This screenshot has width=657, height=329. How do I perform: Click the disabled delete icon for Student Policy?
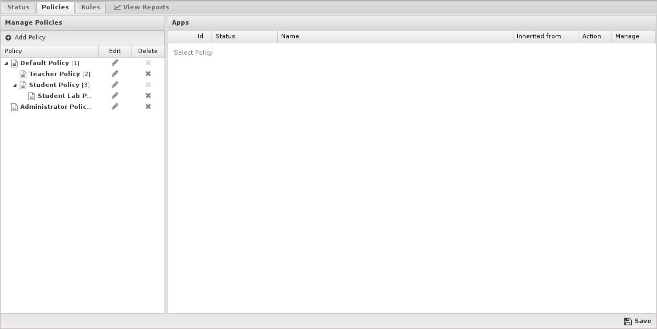pos(148,84)
